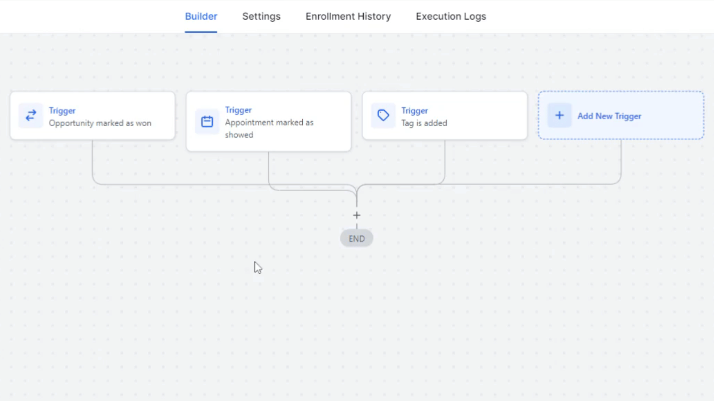The width and height of the screenshot is (714, 401).
Task: Click the Trigger label on the appointment card
Action: 238,110
